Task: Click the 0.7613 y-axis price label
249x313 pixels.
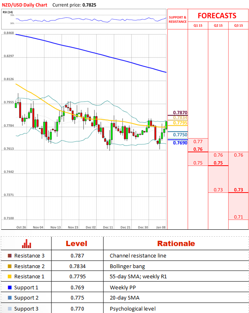Action: pyautogui.click(x=9, y=149)
